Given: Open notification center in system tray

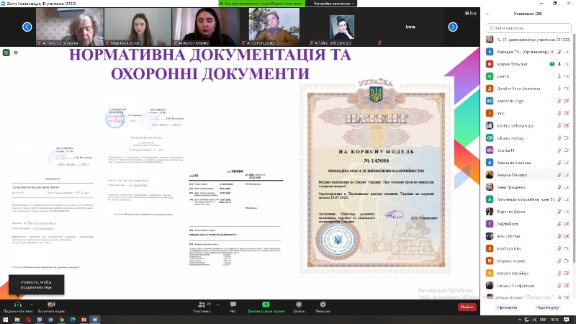Looking at the screenshot, I should [567, 320].
